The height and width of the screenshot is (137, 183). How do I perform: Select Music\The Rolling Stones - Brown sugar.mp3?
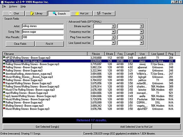pos(30,90)
